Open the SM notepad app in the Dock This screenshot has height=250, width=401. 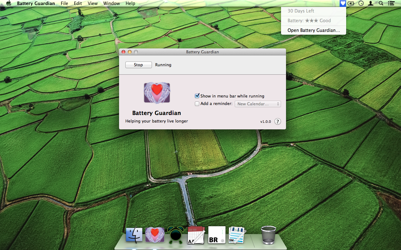tap(237, 235)
